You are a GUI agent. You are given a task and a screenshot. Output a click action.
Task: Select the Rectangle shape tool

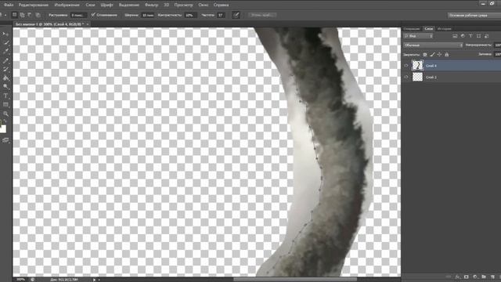tap(5, 104)
